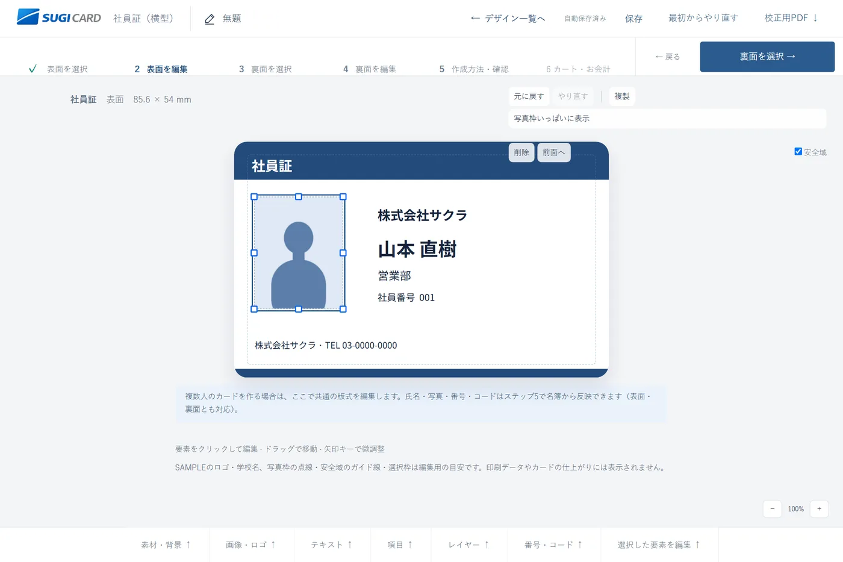This screenshot has height=562, width=843.
Task: Click 元に戻す undo button
Action: point(529,96)
